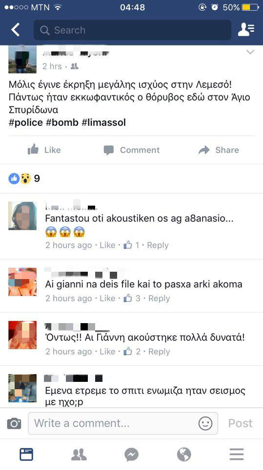Share the post

pyautogui.click(x=219, y=150)
